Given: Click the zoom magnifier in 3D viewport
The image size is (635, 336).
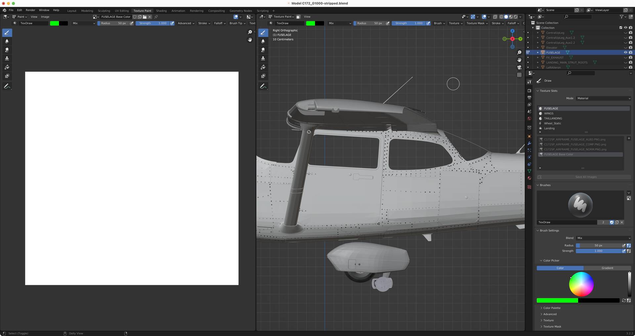Looking at the screenshot, I should [519, 53].
